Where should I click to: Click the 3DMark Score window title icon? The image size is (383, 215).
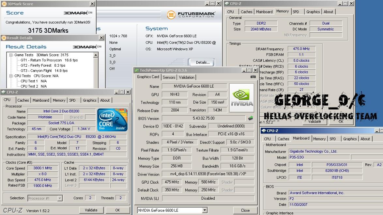(4, 4)
